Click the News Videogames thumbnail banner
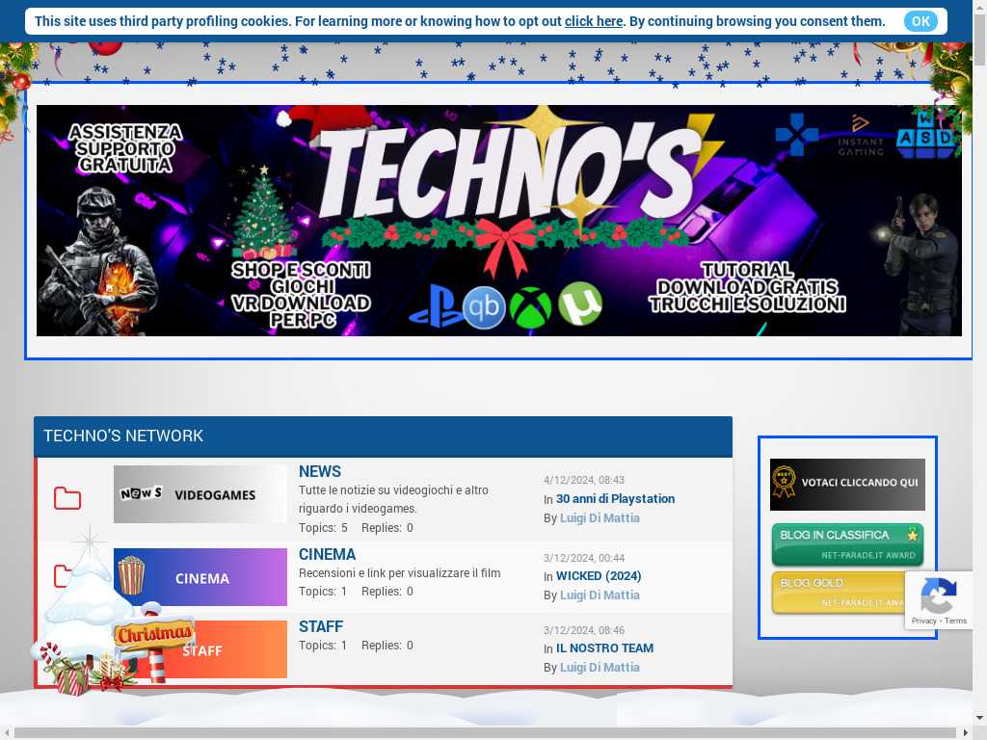 pos(200,494)
